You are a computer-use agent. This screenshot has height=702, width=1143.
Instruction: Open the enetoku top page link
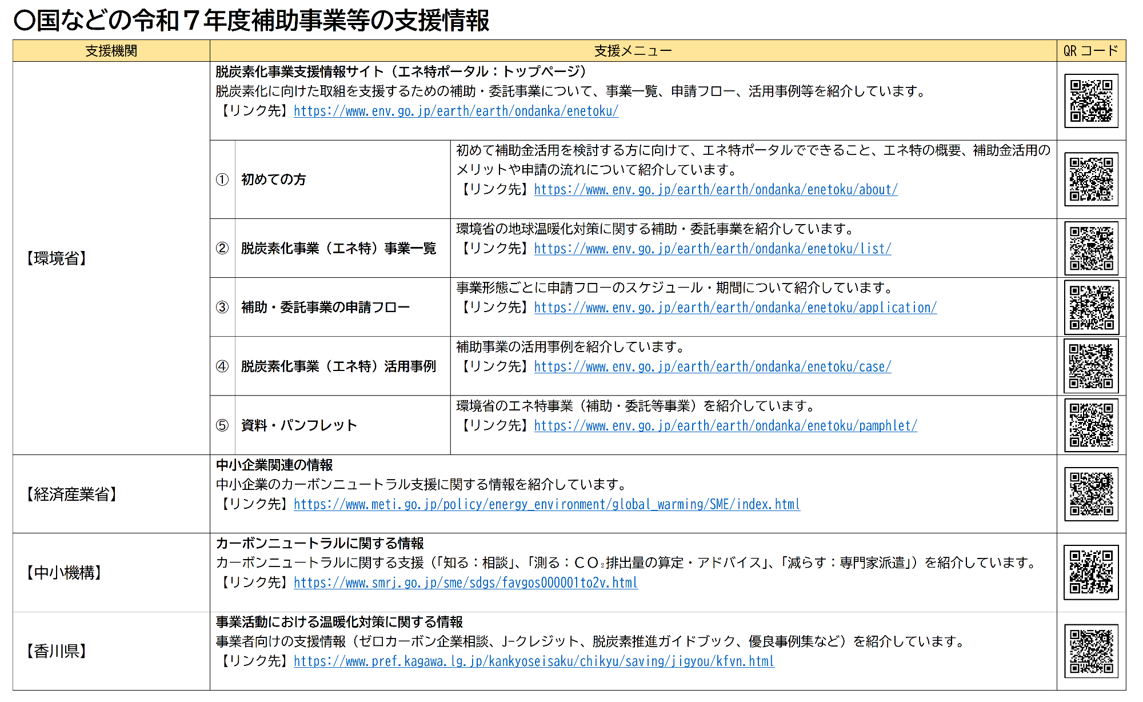pos(455,111)
